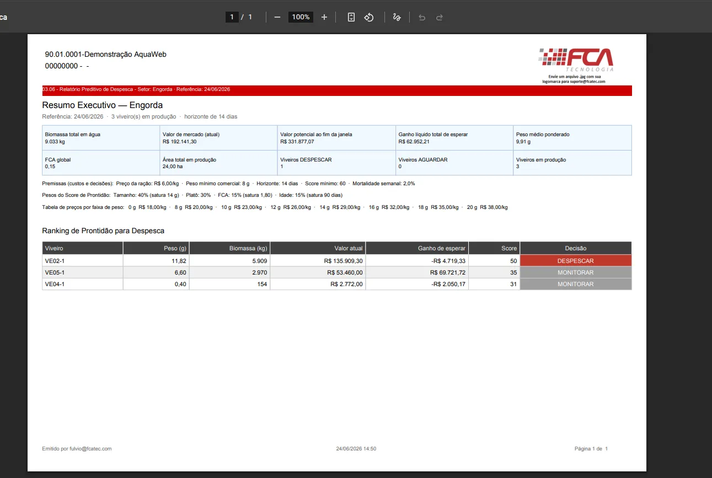Click the Biomassa total em água card
712x478 pixels.
101,138
